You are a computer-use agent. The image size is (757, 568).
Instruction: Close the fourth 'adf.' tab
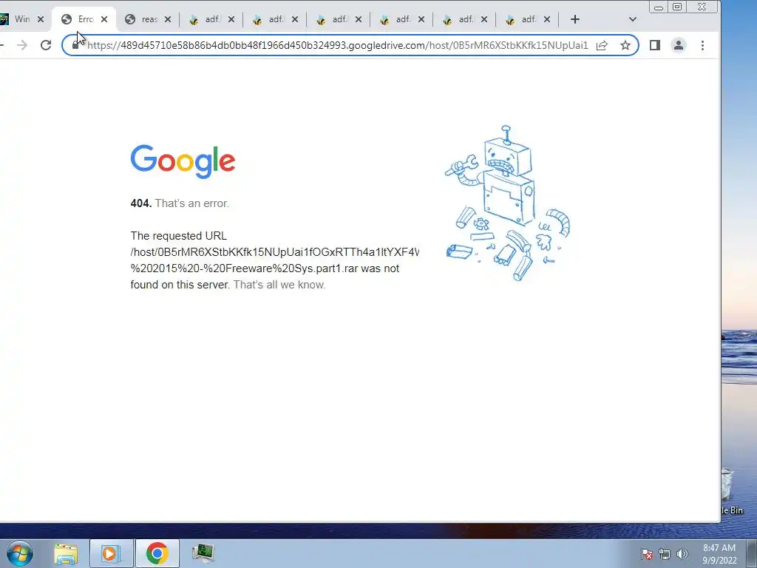421,19
